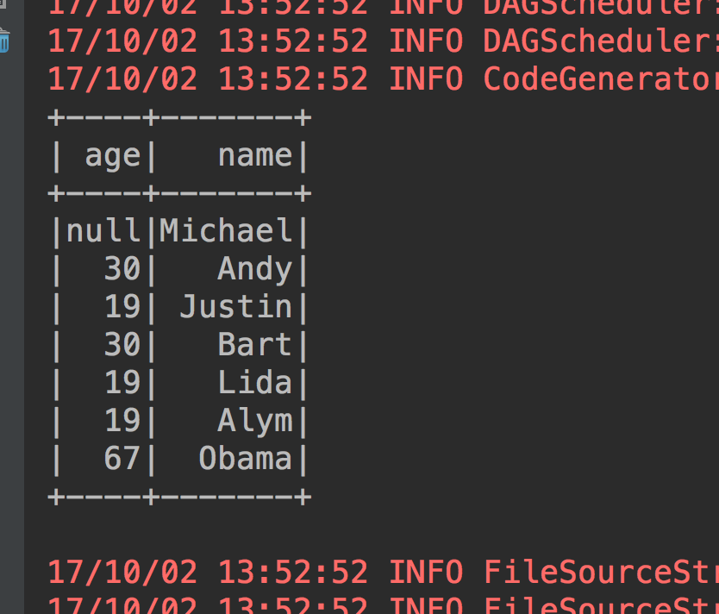Click the "name" column header text

pos(255,155)
